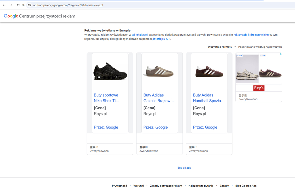Click the advertiser name 兰宇出 under the Nike Shox ad

(x=94, y=147)
